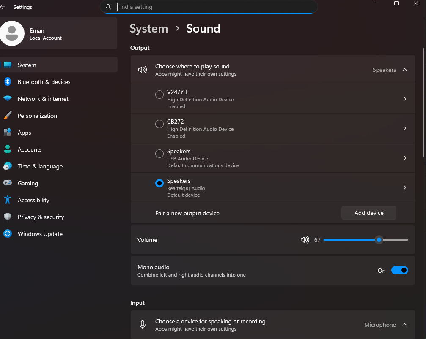Go to Windows Update settings
Viewport: 426px width, 339px height.
coord(59,234)
